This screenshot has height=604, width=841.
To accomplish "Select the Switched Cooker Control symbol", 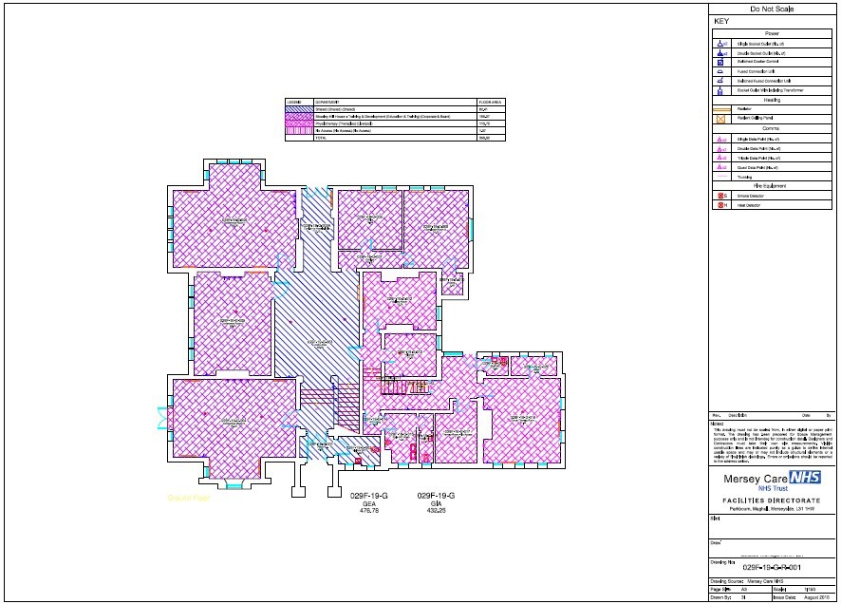I will point(722,62).
